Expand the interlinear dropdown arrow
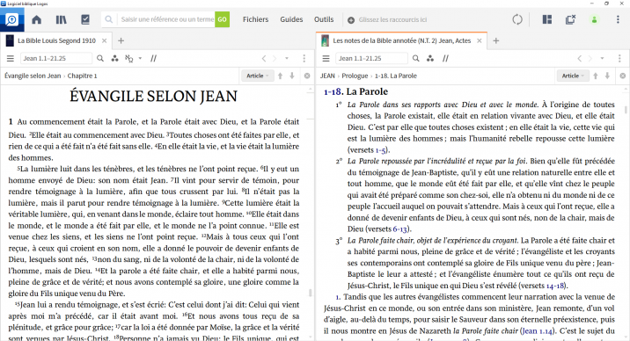630x341 pixels. pos(140,59)
